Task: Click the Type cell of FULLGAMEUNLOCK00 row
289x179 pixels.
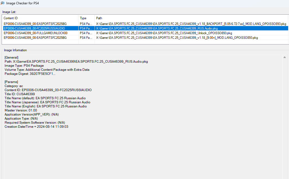Action: pyautogui.click(x=86, y=33)
